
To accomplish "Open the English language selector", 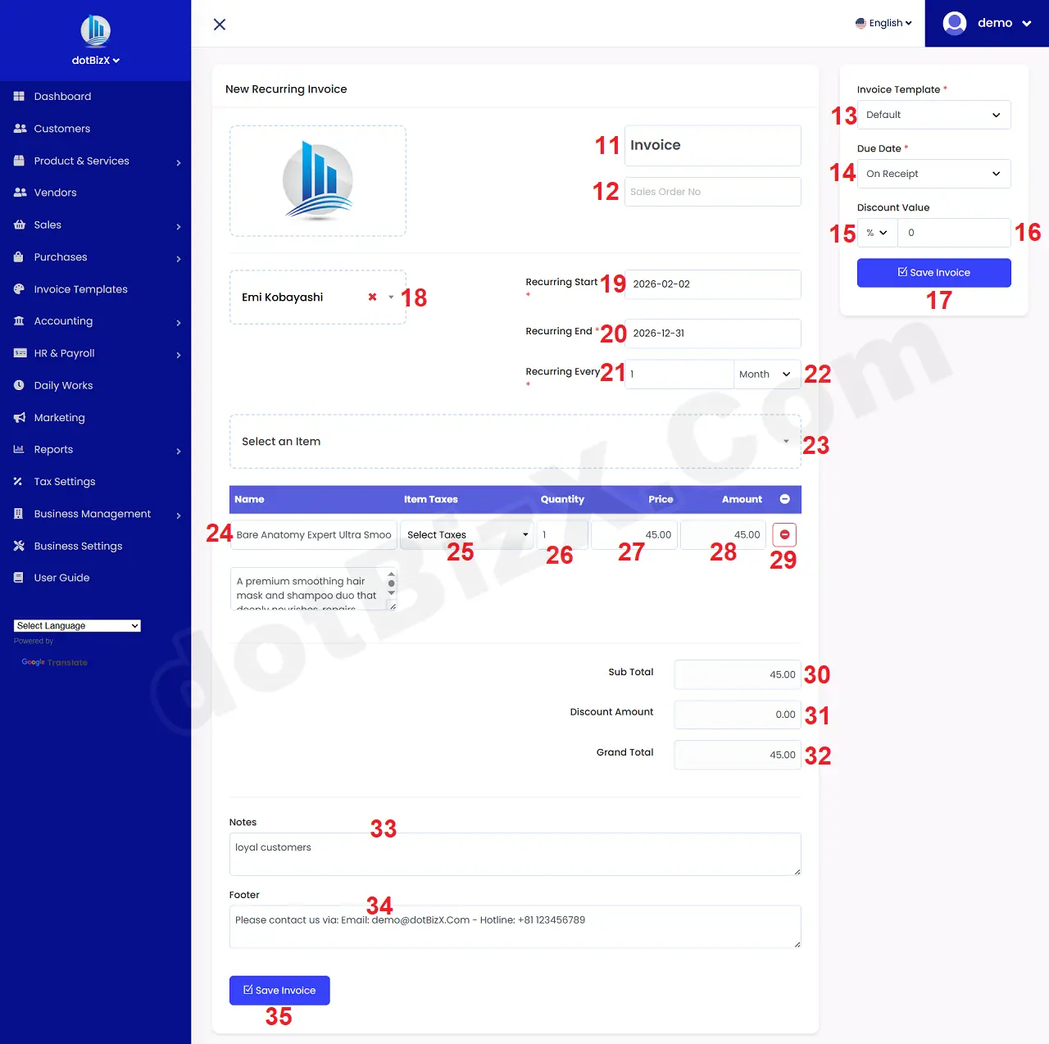I will coord(883,23).
